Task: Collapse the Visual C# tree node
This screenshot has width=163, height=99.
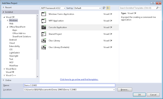Action: (x=4, y=17)
